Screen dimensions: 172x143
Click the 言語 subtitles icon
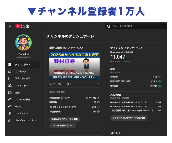(10, 93)
